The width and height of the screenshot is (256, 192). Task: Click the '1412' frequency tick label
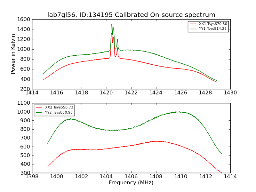205,177
